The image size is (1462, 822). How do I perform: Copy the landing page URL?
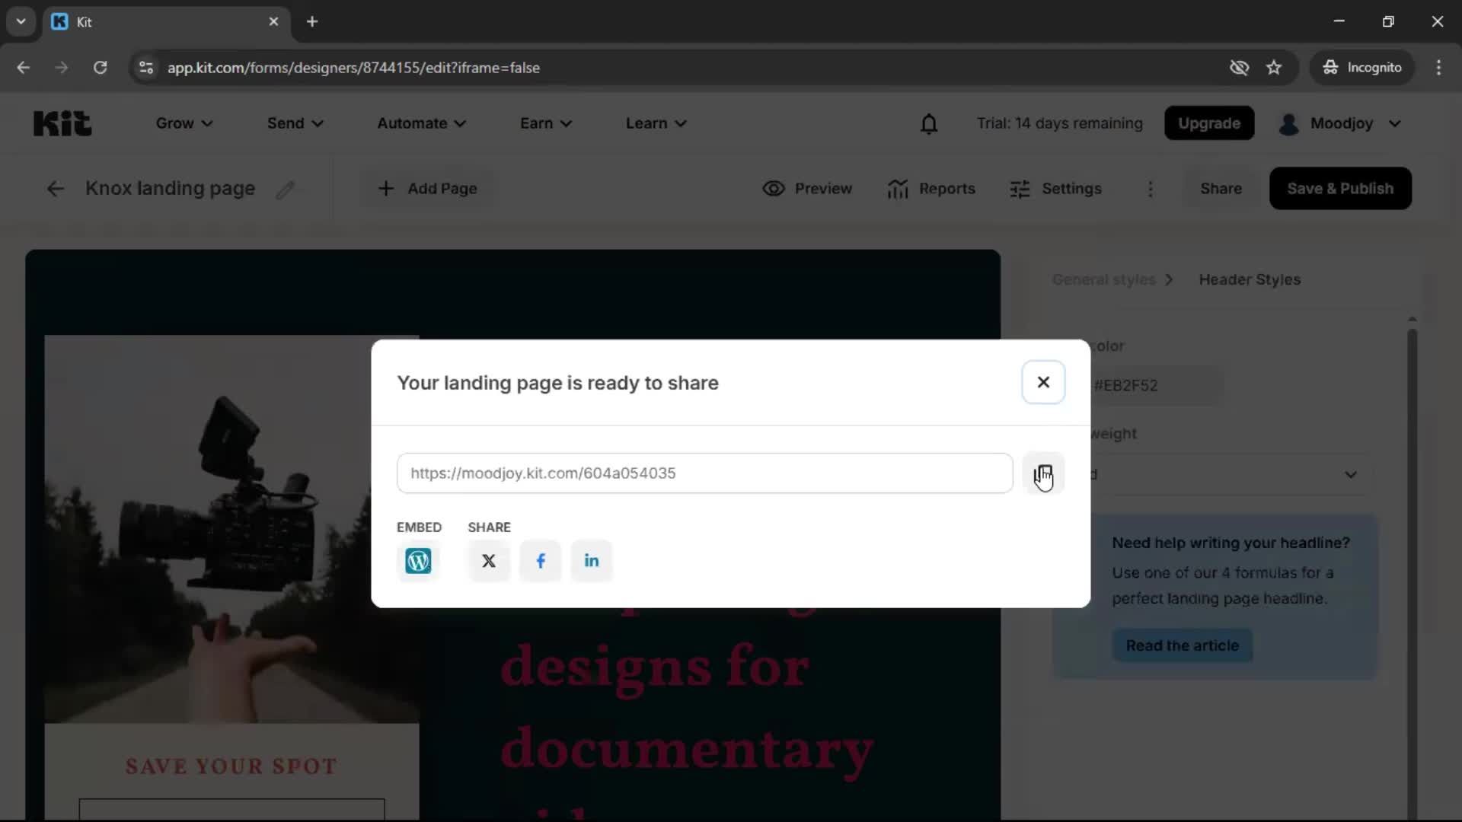pyautogui.click(x=1044, y=473)
